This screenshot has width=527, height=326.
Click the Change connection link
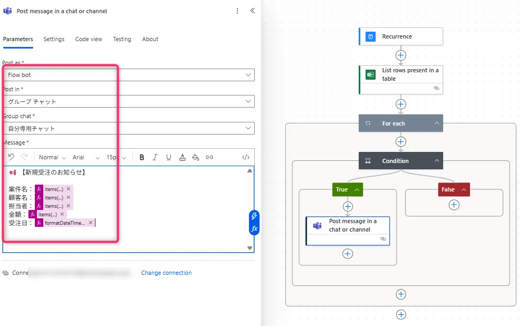tap(166, 273)
